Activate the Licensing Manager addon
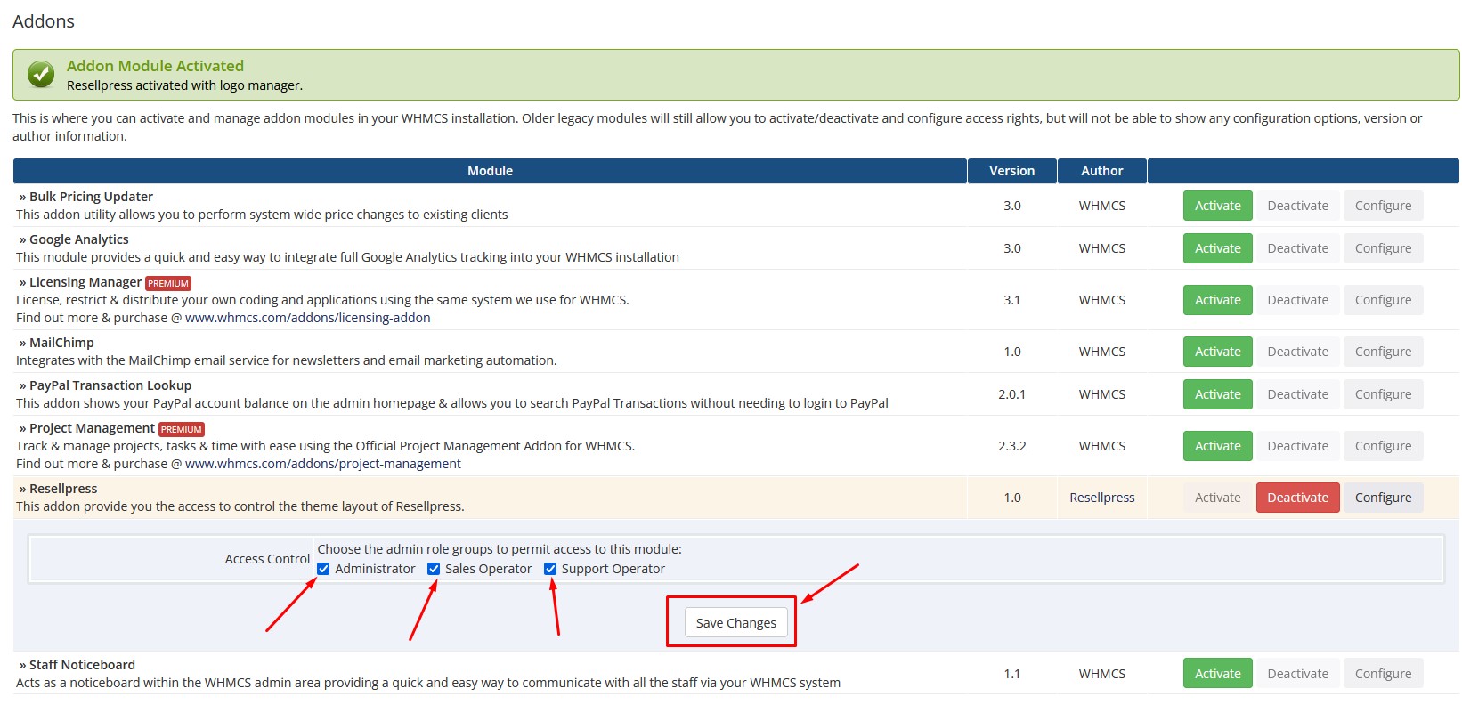Image resolution: width=1462 pixels, height=721 pixels. coord(1217,300)
